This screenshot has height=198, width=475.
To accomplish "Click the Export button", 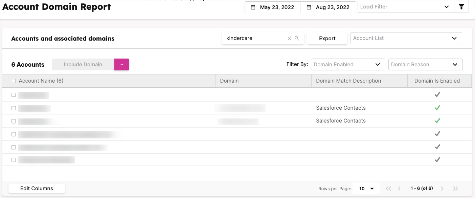I will 327,39.
